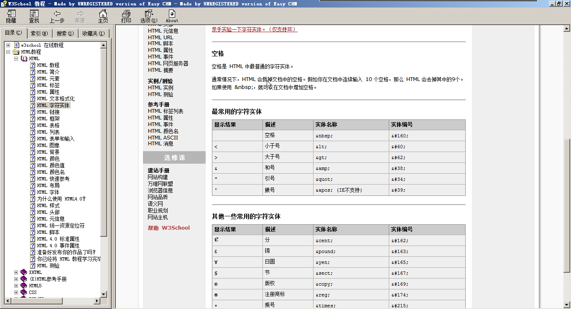This screenshot has width=571, height=309.
Task: Collapse the HTML教程 tree node
Action: (8, 52)
